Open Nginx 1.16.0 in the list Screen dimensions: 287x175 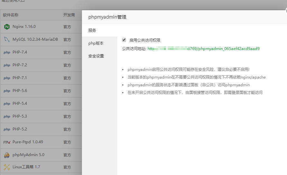(24, 27)
